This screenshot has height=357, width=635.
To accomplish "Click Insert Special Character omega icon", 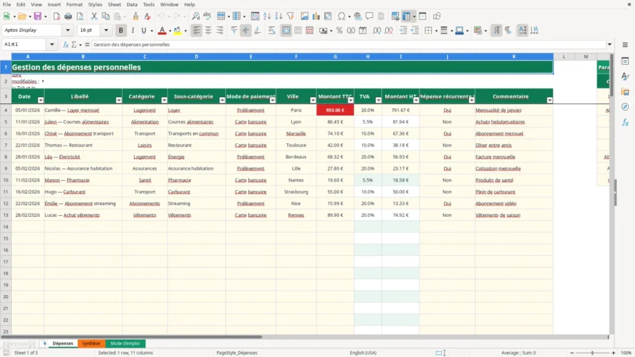I will 342,16.
